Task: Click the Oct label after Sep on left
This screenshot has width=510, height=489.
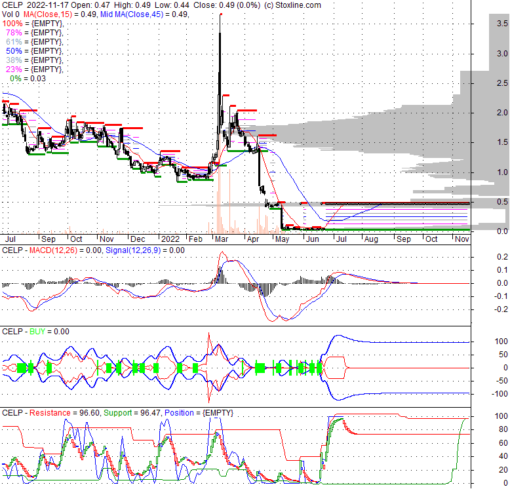Action: click(76, 239)
